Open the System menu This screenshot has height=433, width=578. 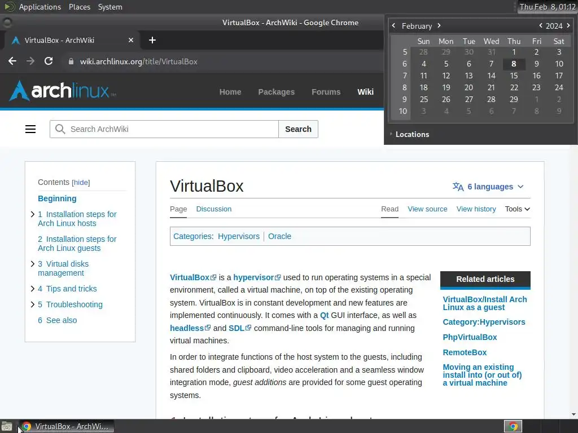pos(110,7)
